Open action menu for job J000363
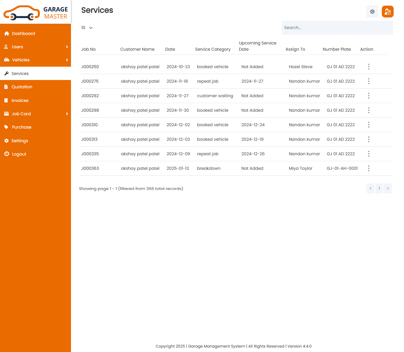Screen dimensions: 404x352 coord(369,168)
